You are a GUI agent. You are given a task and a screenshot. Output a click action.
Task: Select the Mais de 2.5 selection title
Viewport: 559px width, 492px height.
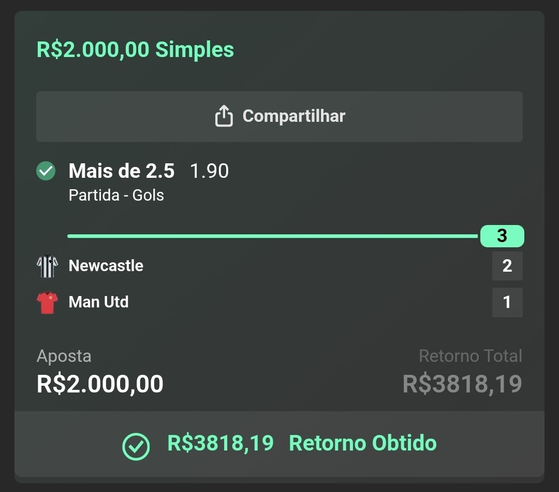click(x=122, y=171)
